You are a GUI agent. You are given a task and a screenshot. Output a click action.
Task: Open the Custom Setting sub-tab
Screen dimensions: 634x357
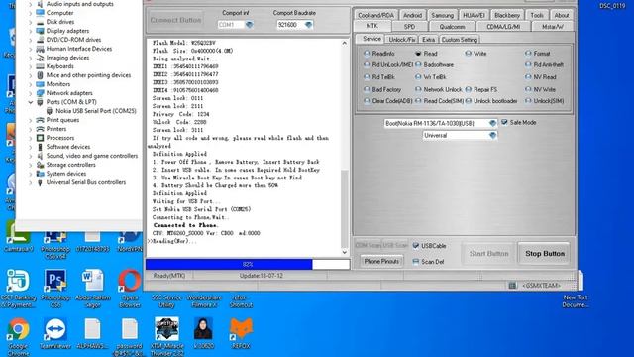(x=460, y=40)
